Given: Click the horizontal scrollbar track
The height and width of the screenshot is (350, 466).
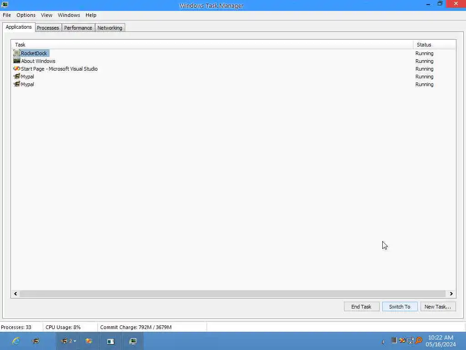Looking at the screenshot, I should 233,294.
